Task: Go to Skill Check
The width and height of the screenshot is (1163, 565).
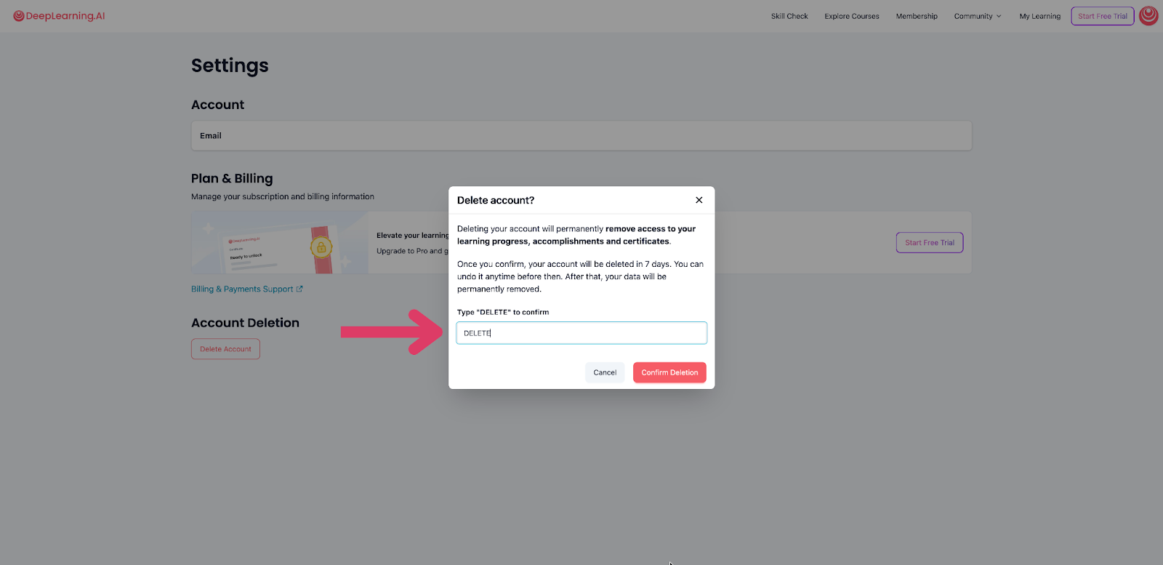Action: click(789, 16)
